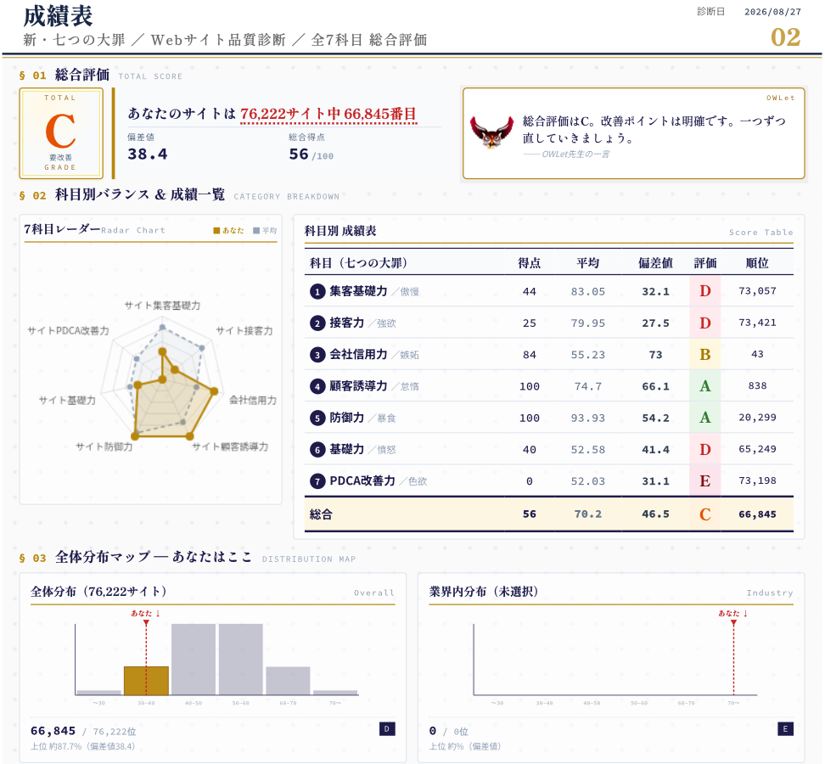
Task: Click the number 1 badge beside 集客基礎力
Action: pyautogui.click(x=317, y=291)
